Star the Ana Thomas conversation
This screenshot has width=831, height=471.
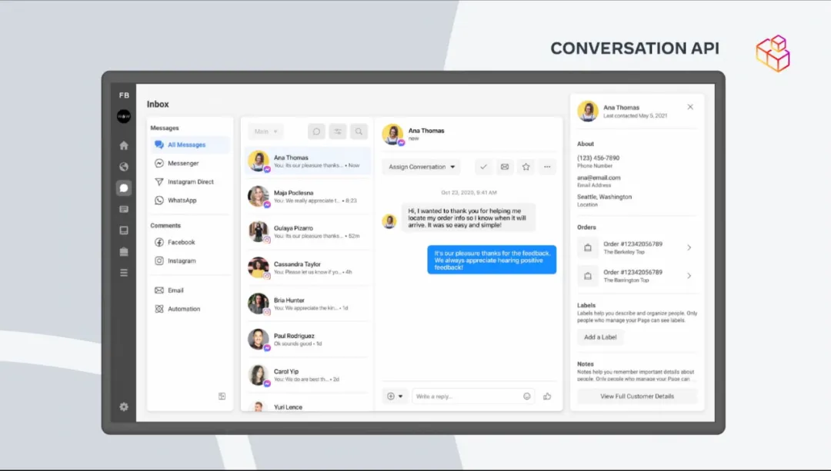coord(526,167)
